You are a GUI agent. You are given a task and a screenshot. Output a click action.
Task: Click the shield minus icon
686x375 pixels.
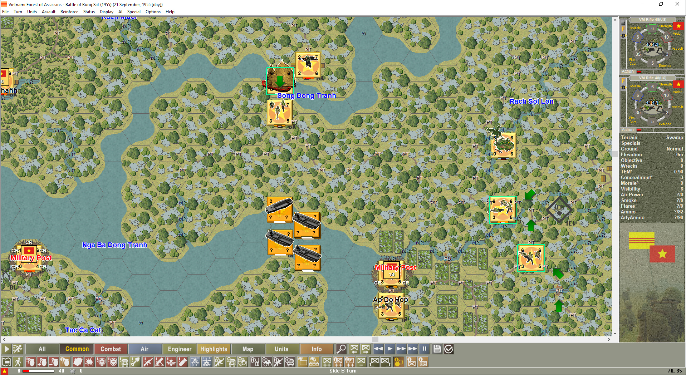click(113, 362)
